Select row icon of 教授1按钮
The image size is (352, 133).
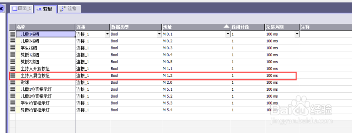13,55
